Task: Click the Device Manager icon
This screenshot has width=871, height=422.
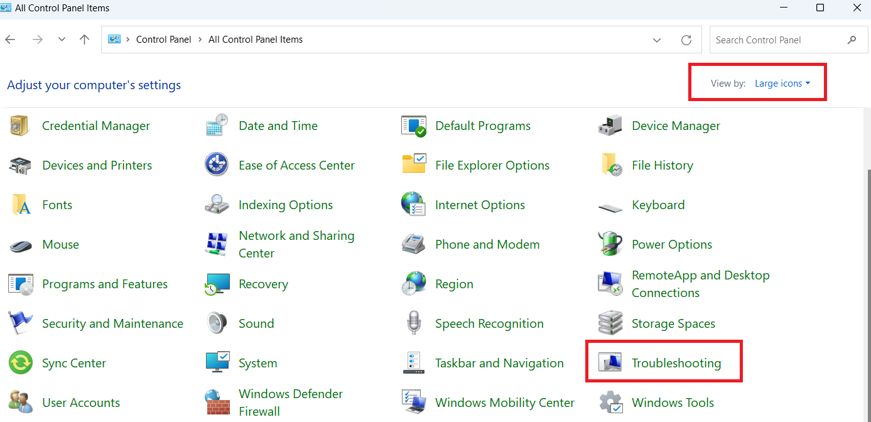Action: 610,126
